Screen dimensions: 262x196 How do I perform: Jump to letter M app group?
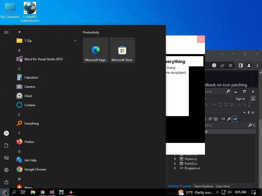click(19, 179)
